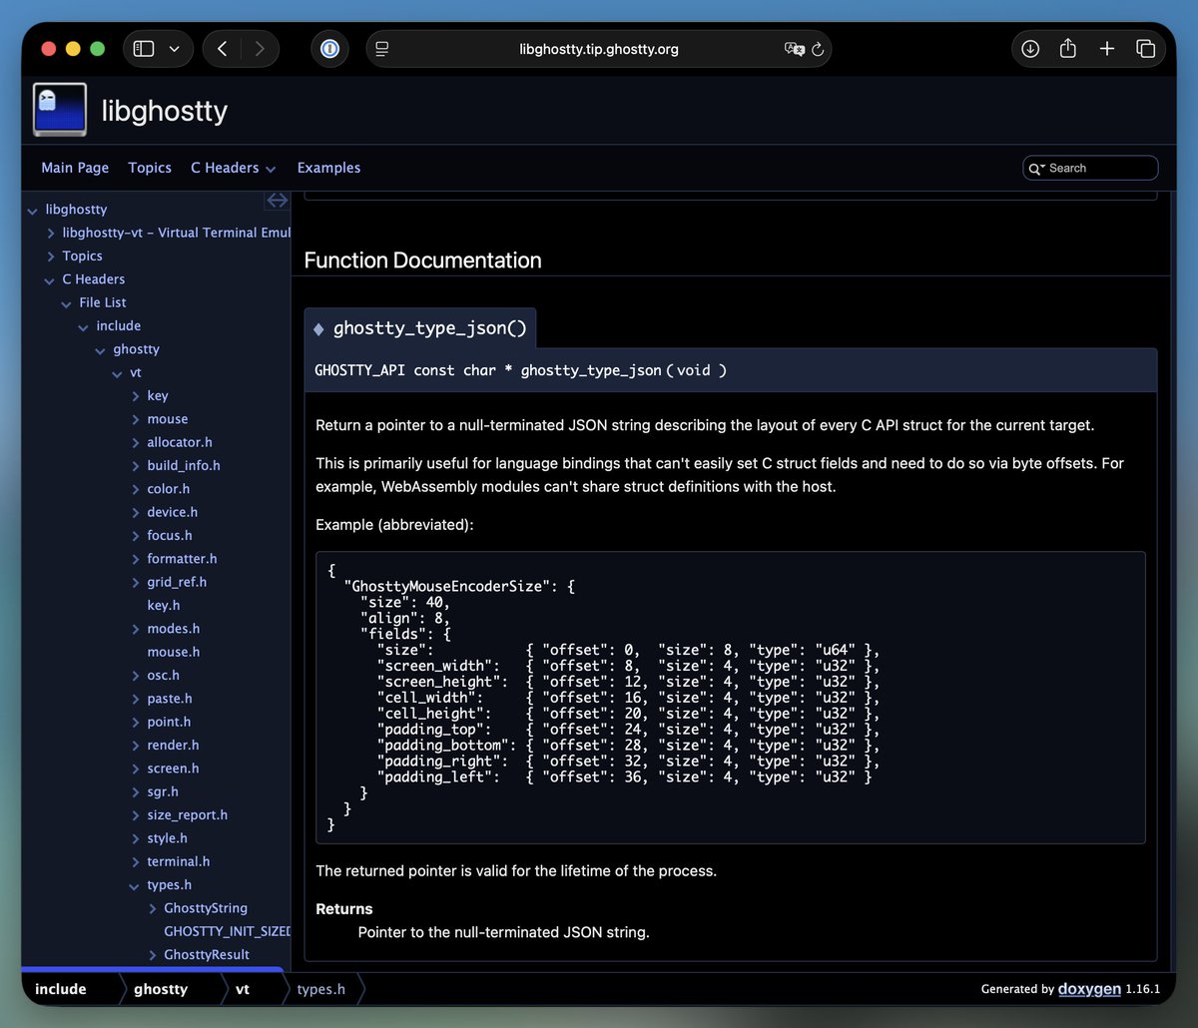Open grid_ref.h tree entry

click(177, 582)
